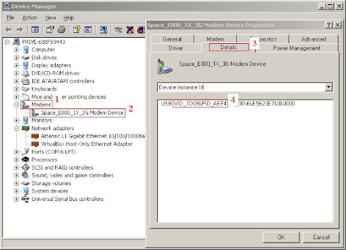Click the Cancel button
The width and height of the screenshot is (346, 250).
pos(321,237)
